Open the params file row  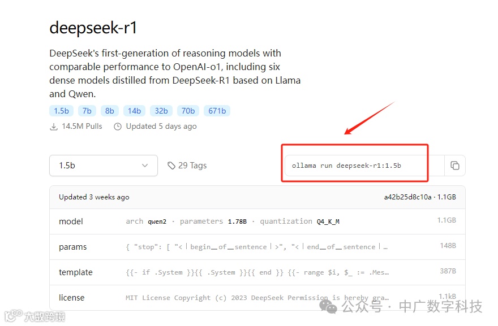click(257, 247)
